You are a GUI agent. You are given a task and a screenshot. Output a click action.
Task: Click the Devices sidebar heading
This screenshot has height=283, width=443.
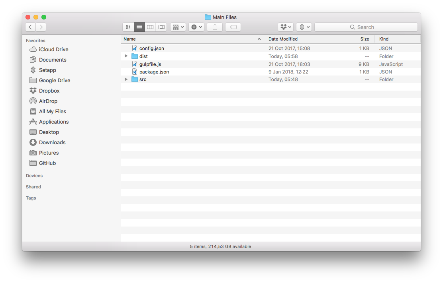[x=34, y=176]
